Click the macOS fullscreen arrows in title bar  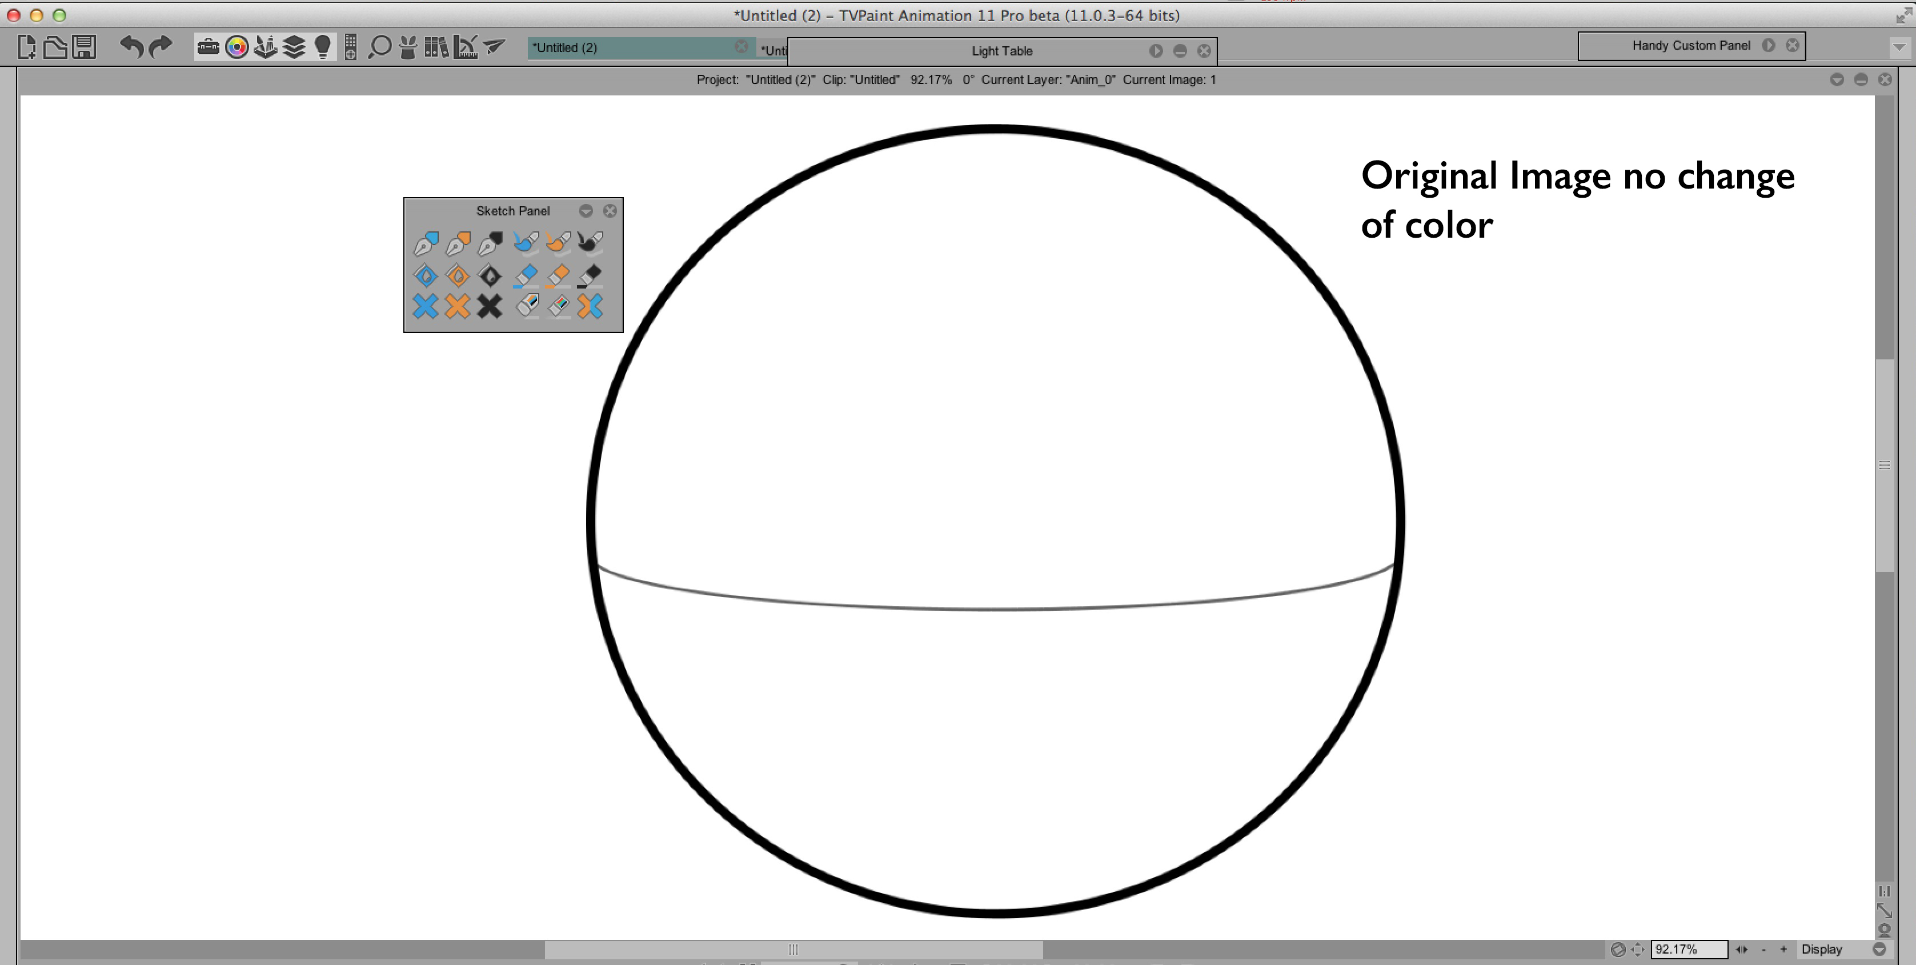click(1903, 15)
